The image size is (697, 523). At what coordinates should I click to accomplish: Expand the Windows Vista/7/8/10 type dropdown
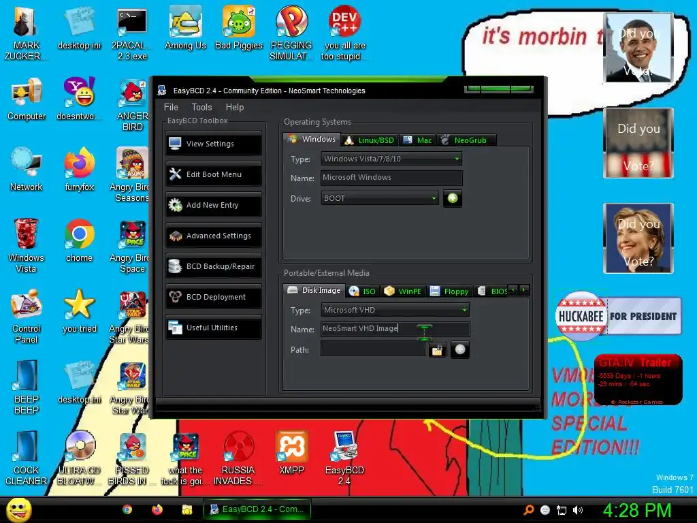[x=391, y=159]
